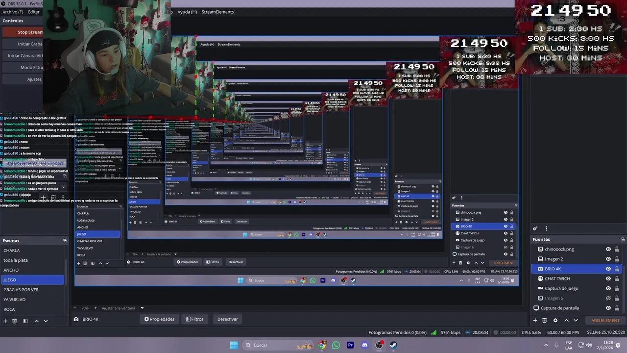Open Propiedades for BRIO 4K
Viewport: 627px width, 353px height.
159,319
